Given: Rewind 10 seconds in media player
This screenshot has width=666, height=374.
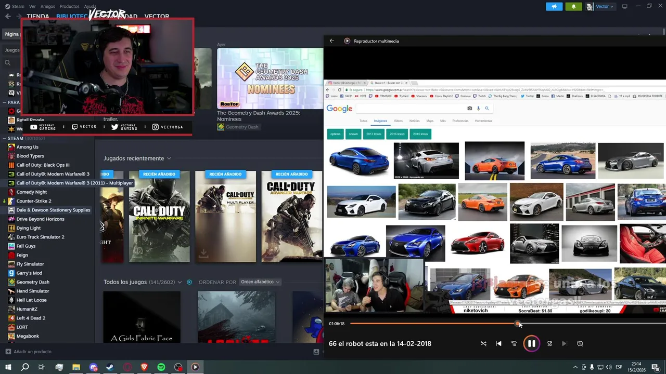Looking at the screenshot, I should click(x=514, y=343).
